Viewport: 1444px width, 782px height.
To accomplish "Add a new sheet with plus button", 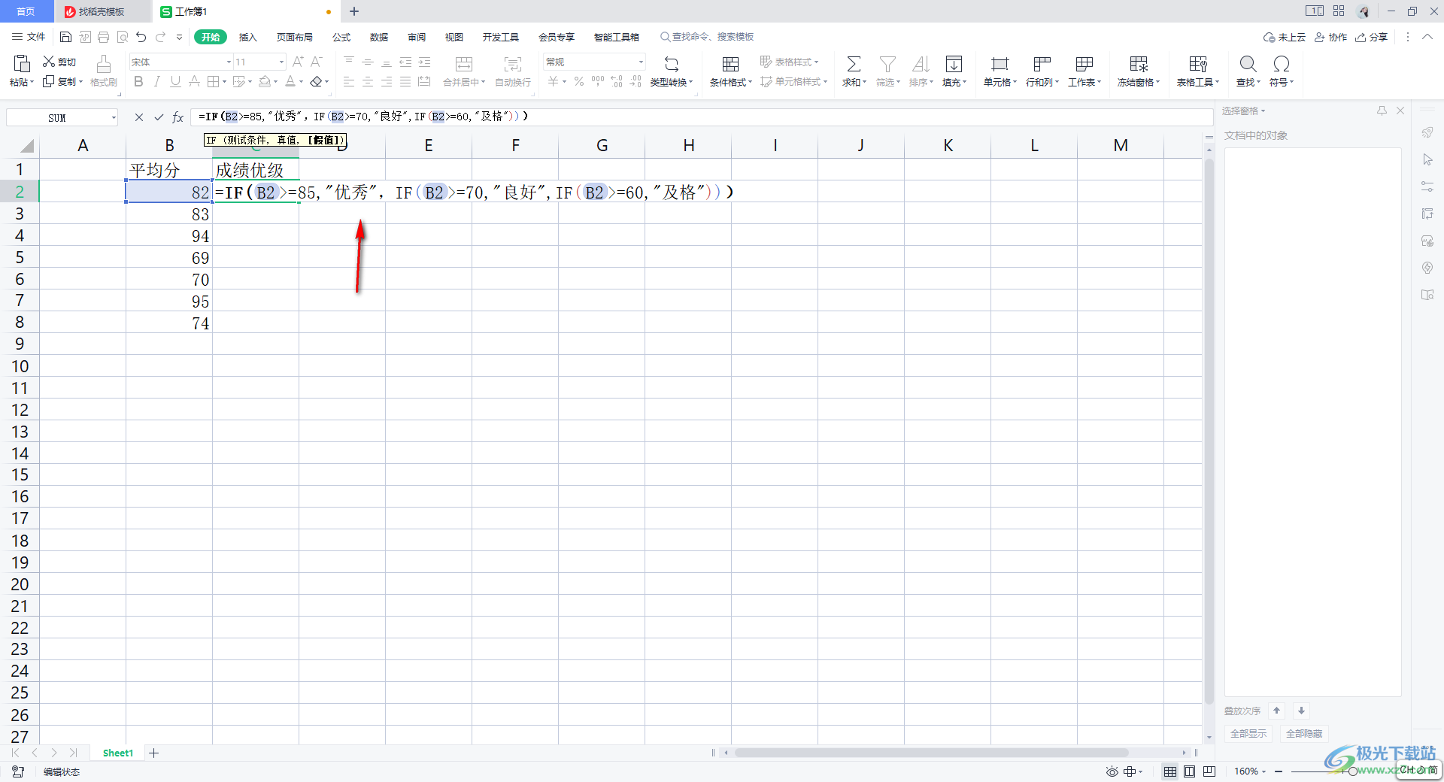I will (x=154, y=753).
